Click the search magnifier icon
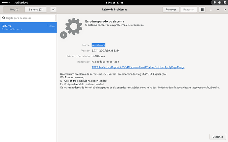 [x=4, y=18]
